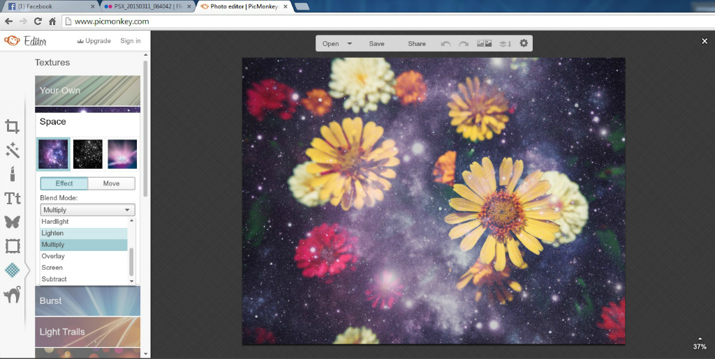The width and height of the screenshot is (715, 359).
Task: Go back in the browser
Action: (8, 22)
